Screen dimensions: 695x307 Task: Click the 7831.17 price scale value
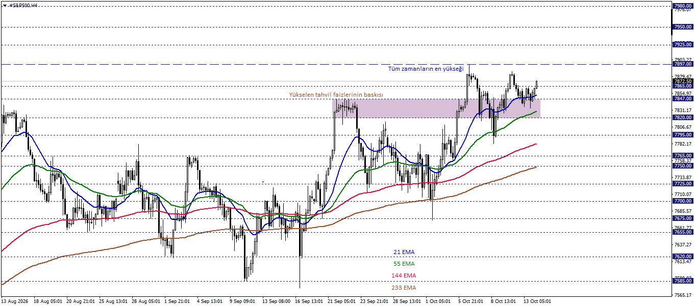pos(683,110)
